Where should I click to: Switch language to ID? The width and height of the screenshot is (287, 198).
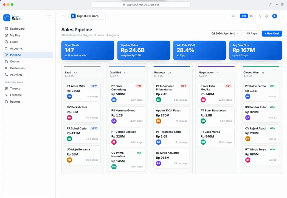(x=251, y=16)
